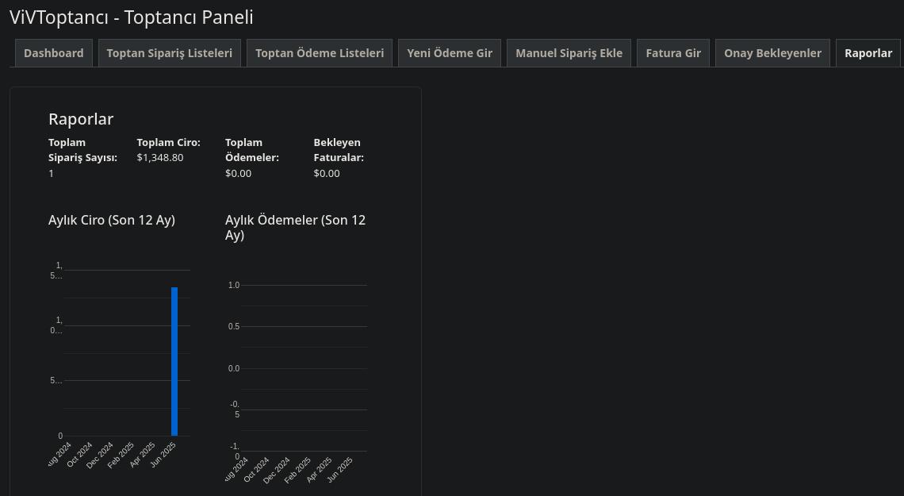904x496 pixels.
Task: Click the Bekleyen Faturalar label
Action: 339,150
